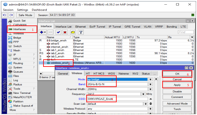Viewport: 197px width, 115px height.
Task: Open System in the sidebar
Action: tap(18, 67)
